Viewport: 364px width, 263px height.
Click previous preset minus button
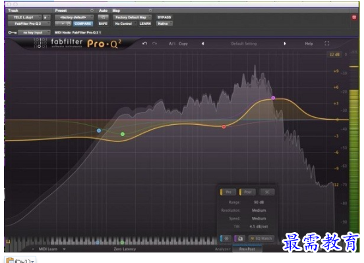coord(57,24)
